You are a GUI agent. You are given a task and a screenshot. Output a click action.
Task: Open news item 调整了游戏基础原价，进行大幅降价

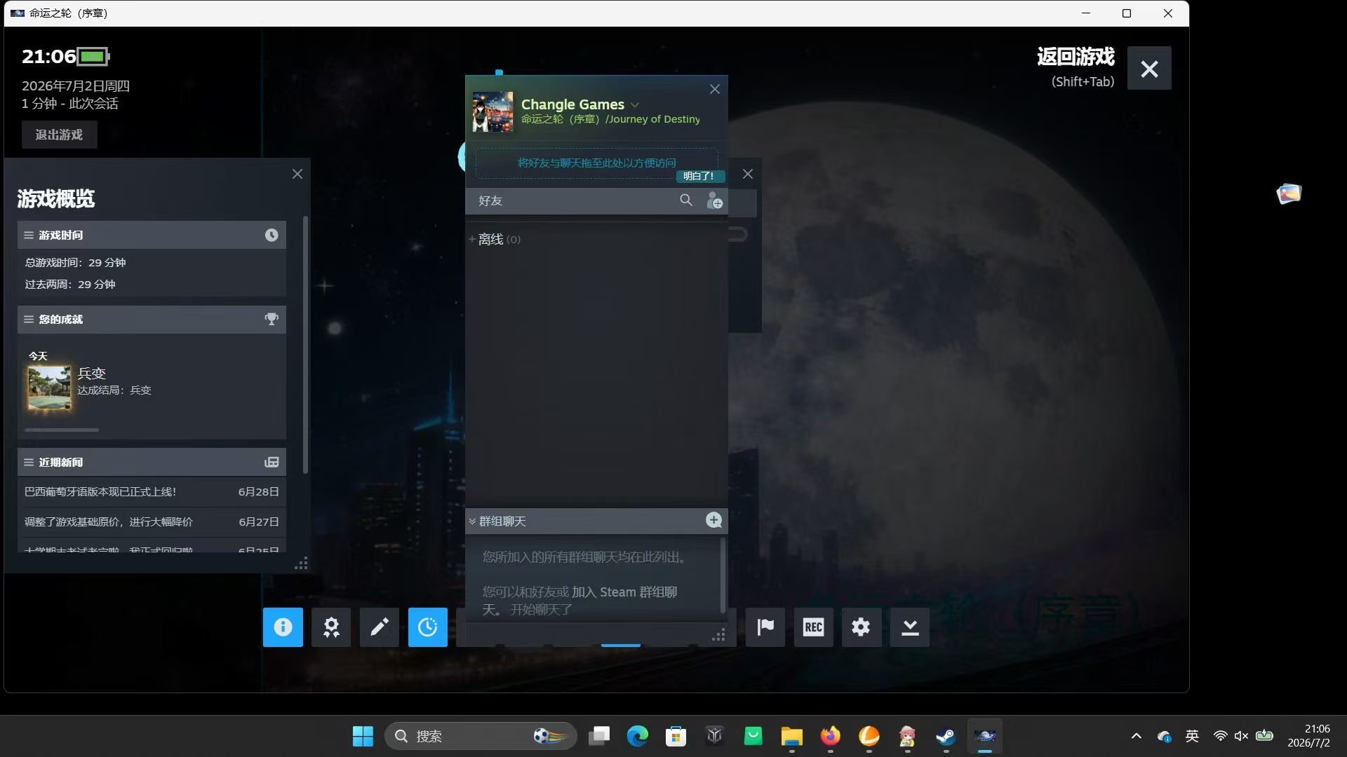152,522
